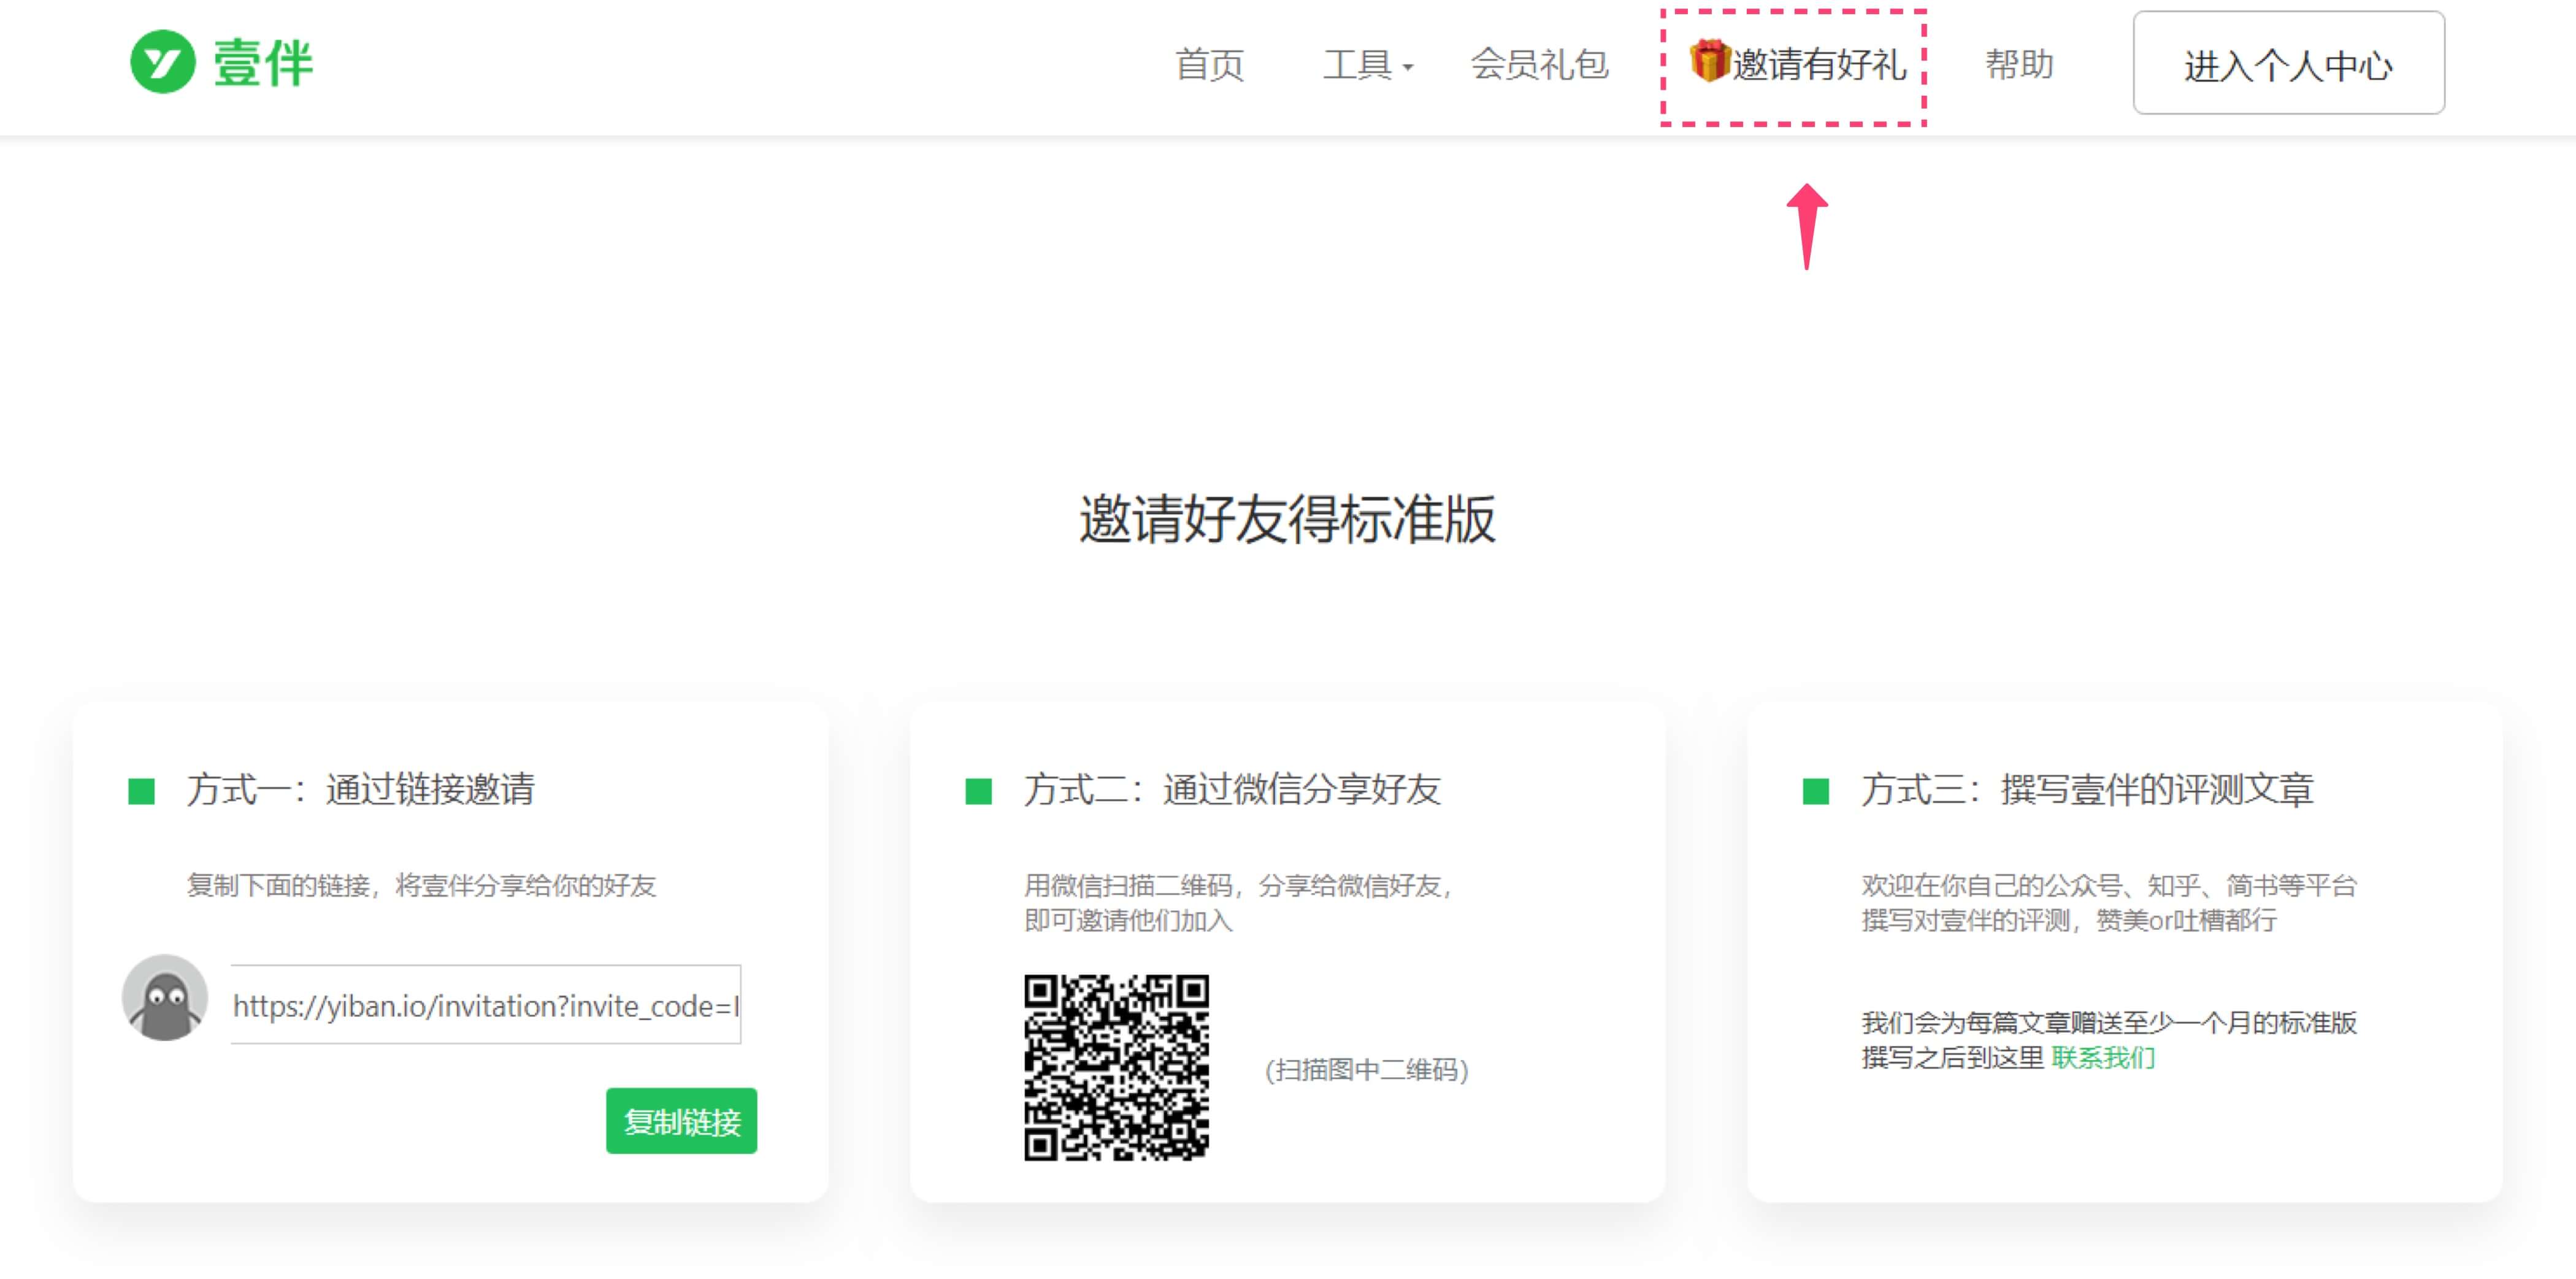2576x1279 pixels.
Task: Click the 方式一：通过链接邀请 title
Action: pyautogui.click(x=360, y=790)
